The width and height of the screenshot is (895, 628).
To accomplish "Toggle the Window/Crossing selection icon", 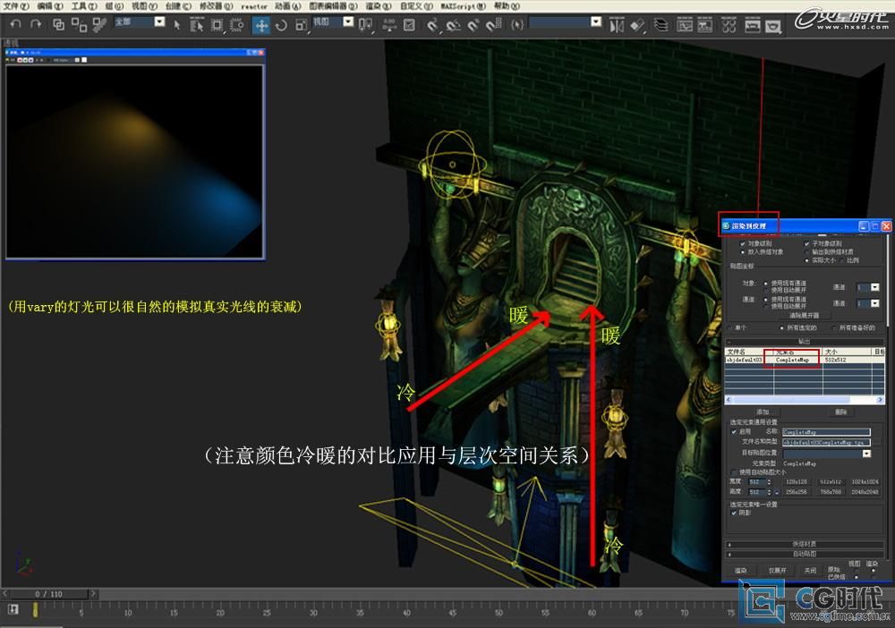I will click(x=236, y=25).
